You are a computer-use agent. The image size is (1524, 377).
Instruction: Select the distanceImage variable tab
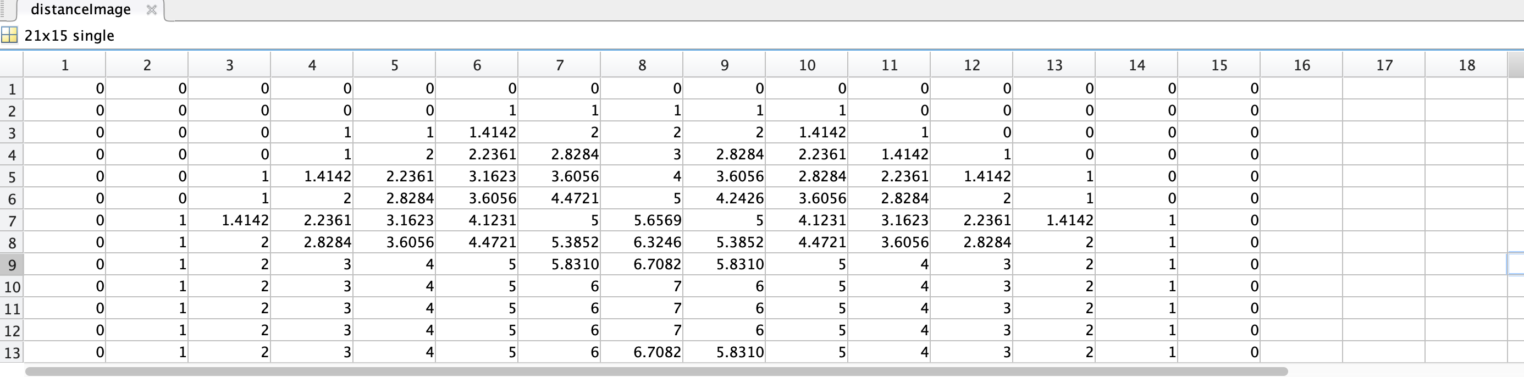point(80,9)
